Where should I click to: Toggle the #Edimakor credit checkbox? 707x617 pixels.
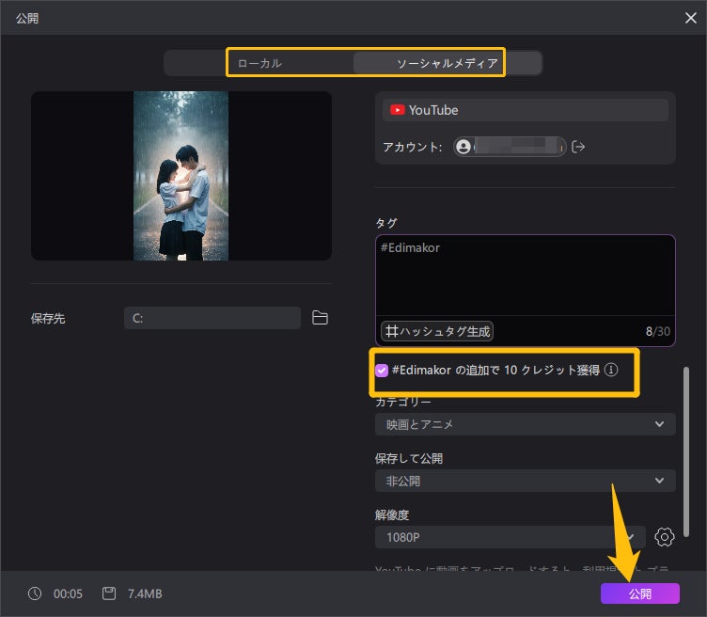[x=382, y=371]
